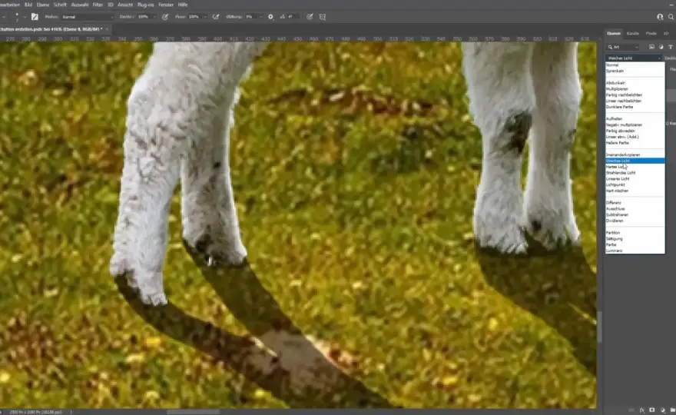Choose Strahlendes Licht blend mode
Screen dimensions: 676x415
point(635,173)
